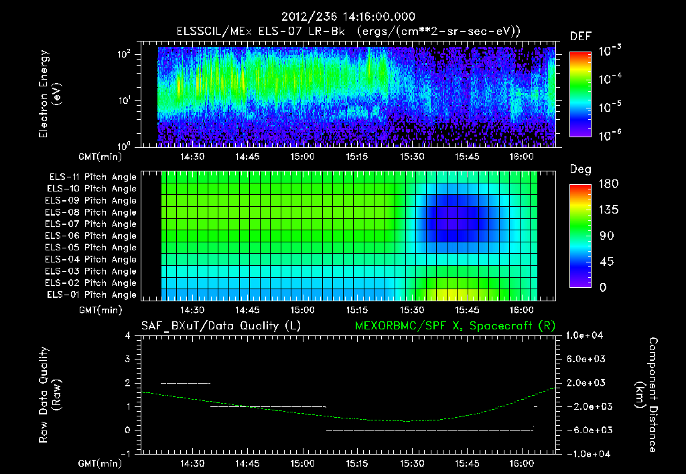686x474 pixels.
Task: Click the Electron Energy (eV) axis label
Action: pyautogui.click(x=50, y=94)
